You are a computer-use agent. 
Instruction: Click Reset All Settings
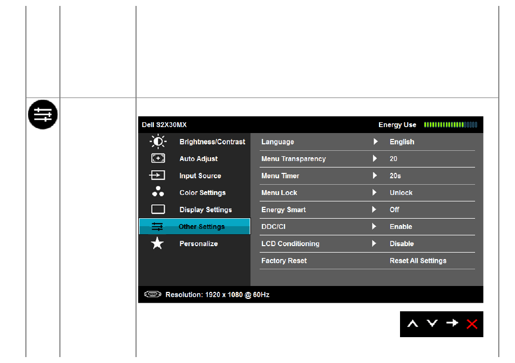[x=418, y=261]
